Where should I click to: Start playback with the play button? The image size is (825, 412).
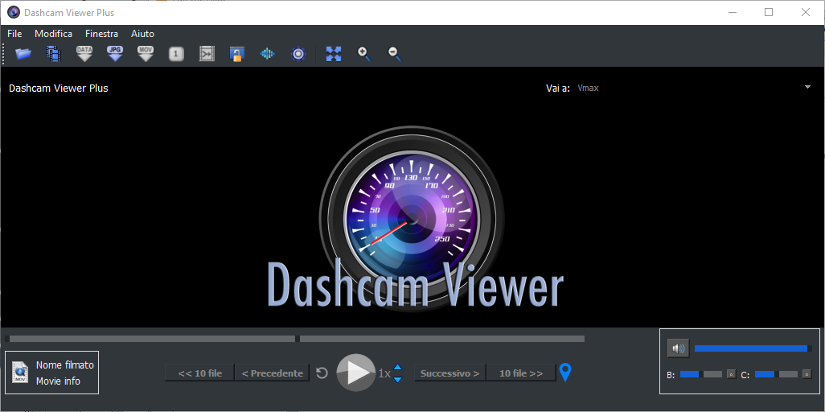coord(356,373)
